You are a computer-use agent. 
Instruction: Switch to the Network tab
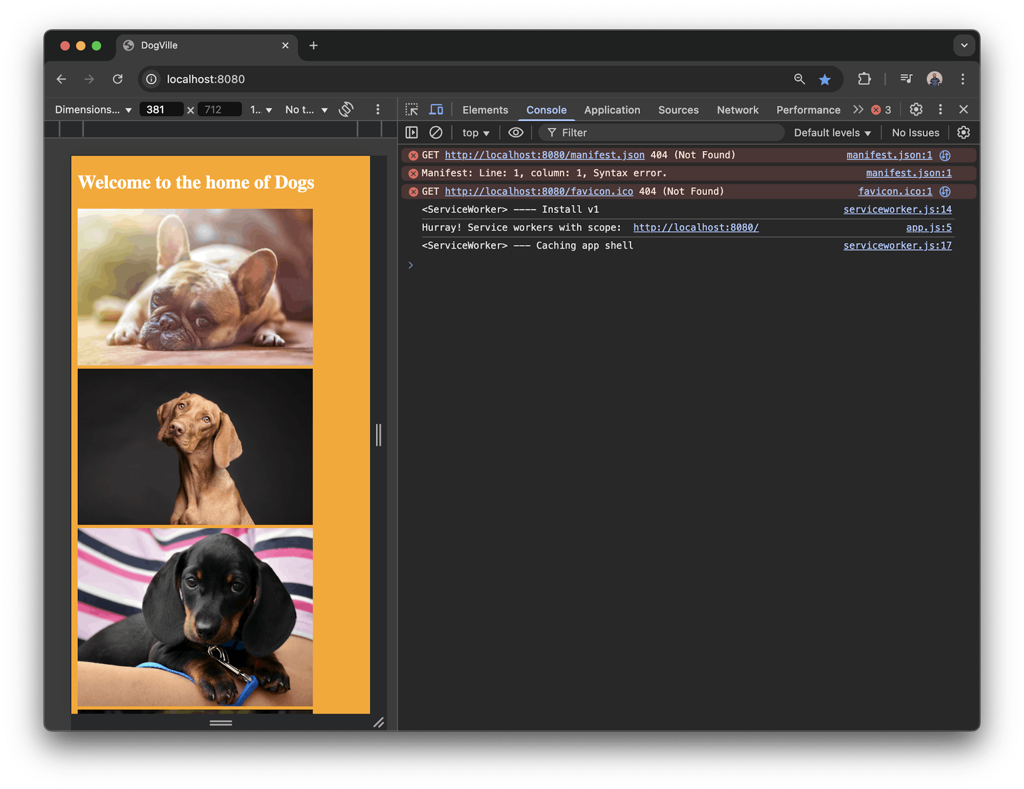click(x=737, y=109)
